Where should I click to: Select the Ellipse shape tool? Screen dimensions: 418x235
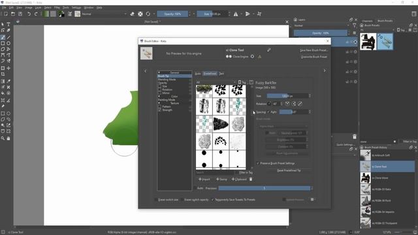tap(8, 43)
